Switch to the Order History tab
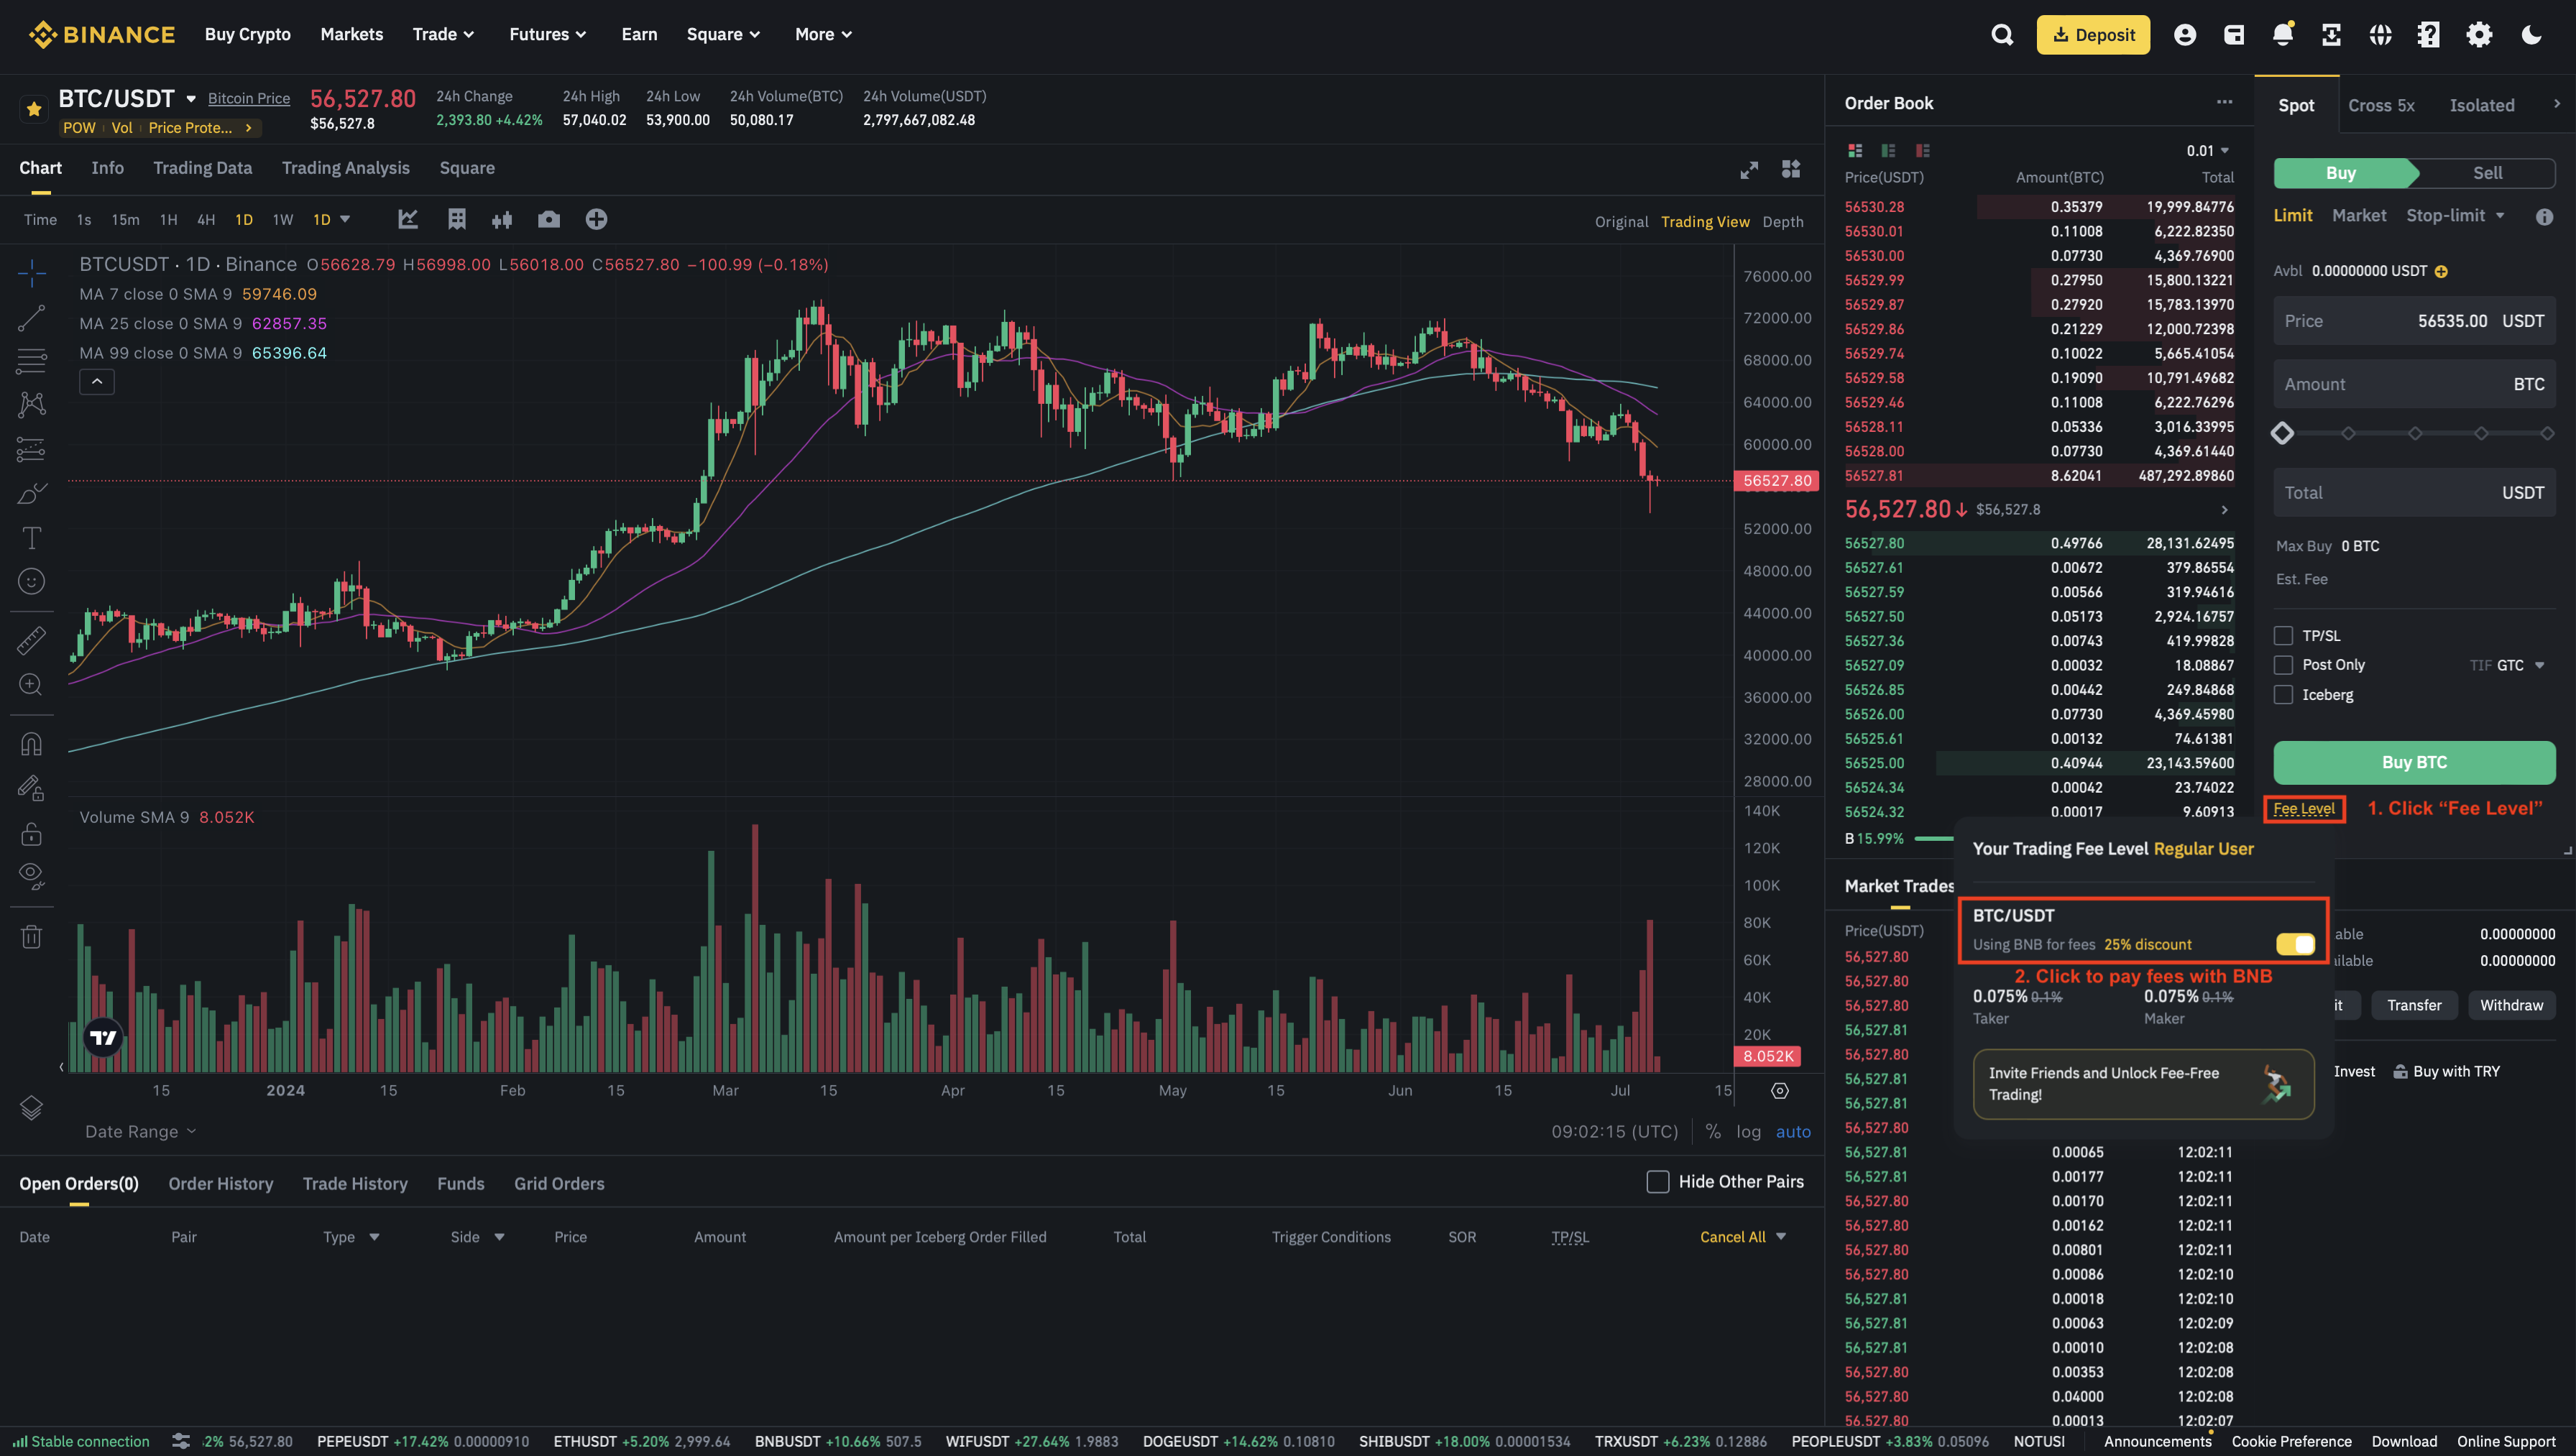 220,1183
